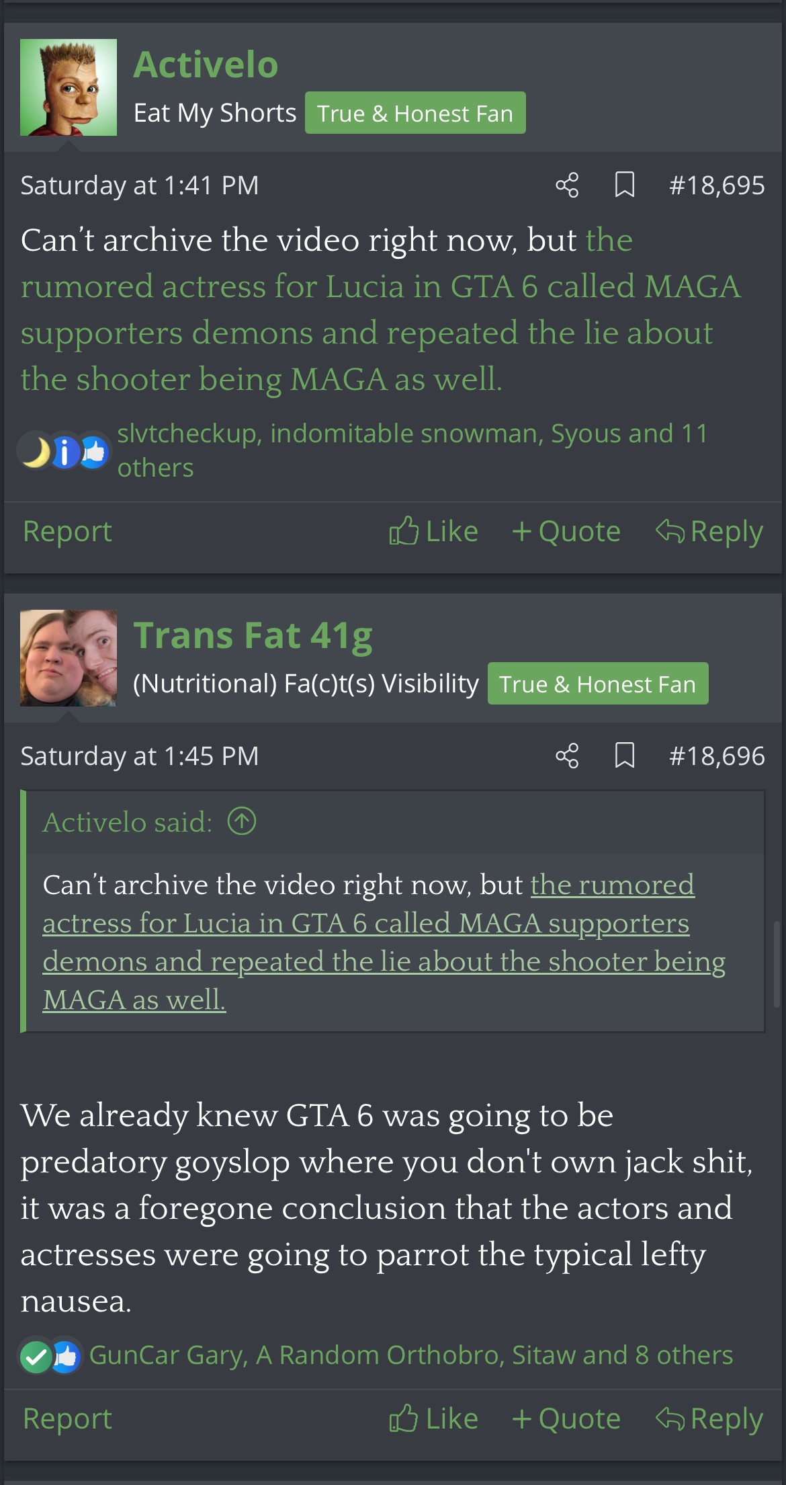
Task: Open the rumored actress GTA 6 link
Action: 380,309
